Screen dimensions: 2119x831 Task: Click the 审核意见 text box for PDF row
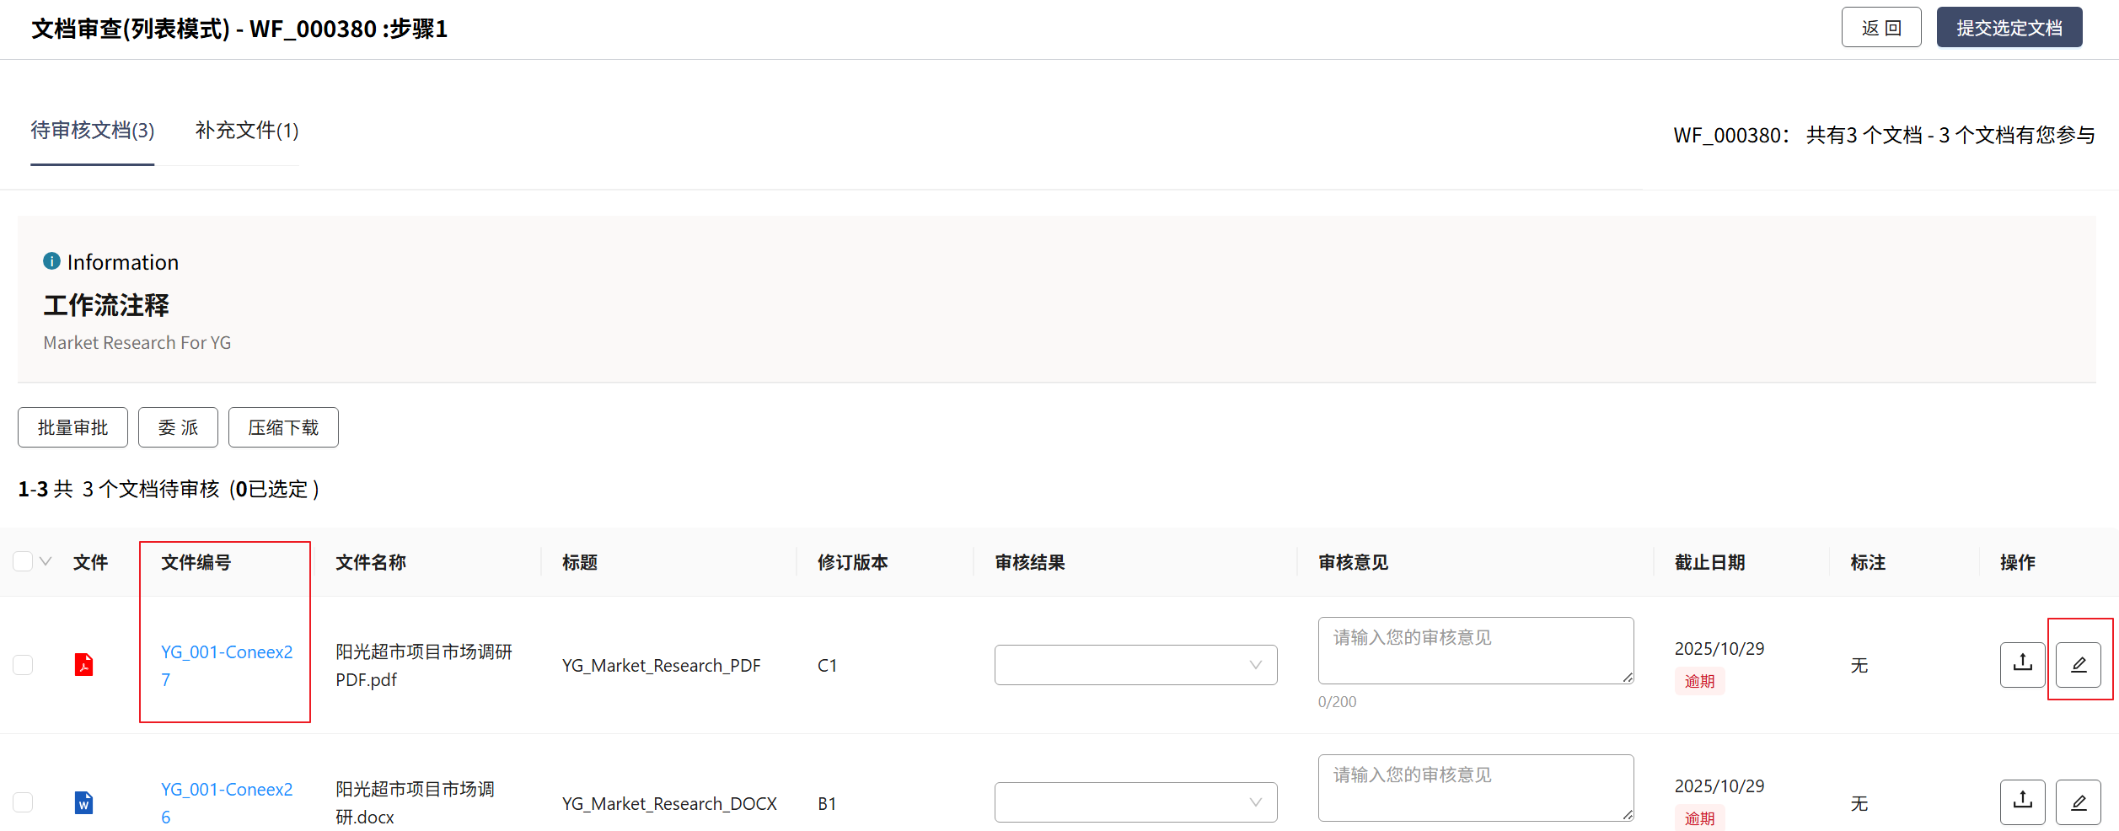coord(1475,650)
